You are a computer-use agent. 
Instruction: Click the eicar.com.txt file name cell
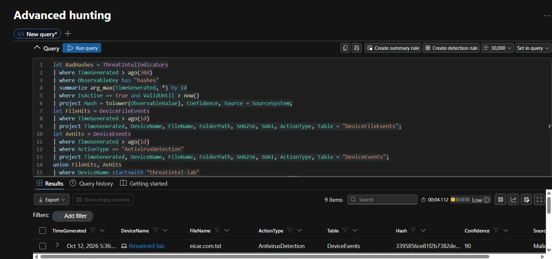(x=205, y=246)
